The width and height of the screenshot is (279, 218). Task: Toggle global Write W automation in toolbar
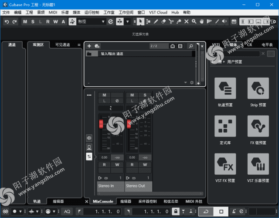55,21
